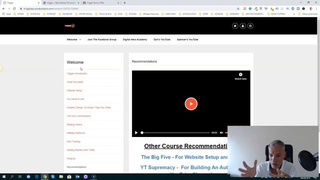This screenshot has width=320, height=180.
Task: Open Microsoft Store from the taskbar
Action: [x=69, y=176]
